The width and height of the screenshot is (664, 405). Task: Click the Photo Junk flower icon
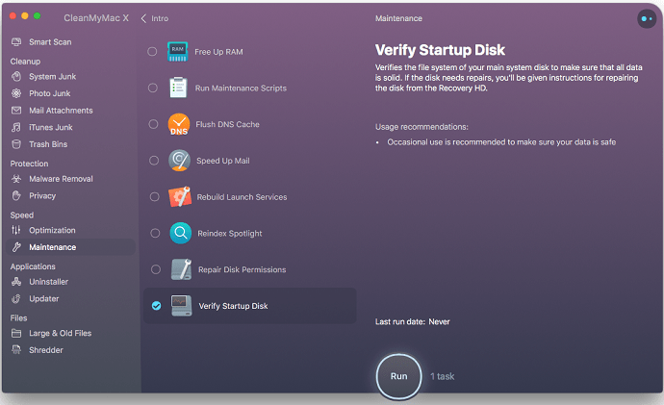point(16,93)
